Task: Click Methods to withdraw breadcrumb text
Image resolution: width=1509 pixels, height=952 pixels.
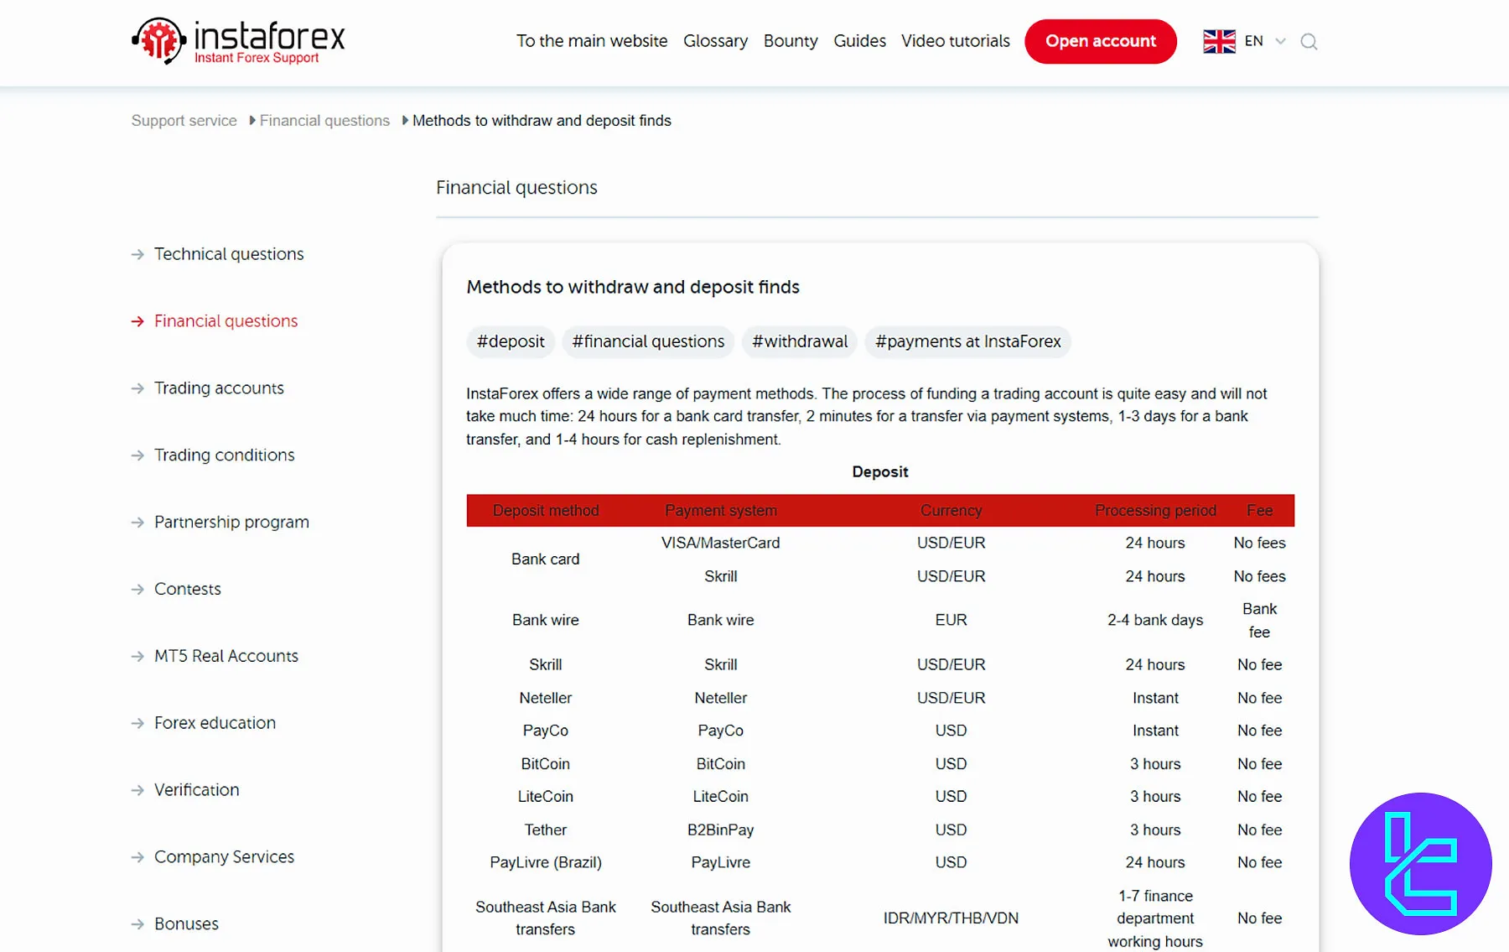Action: (x=542, y=121)
